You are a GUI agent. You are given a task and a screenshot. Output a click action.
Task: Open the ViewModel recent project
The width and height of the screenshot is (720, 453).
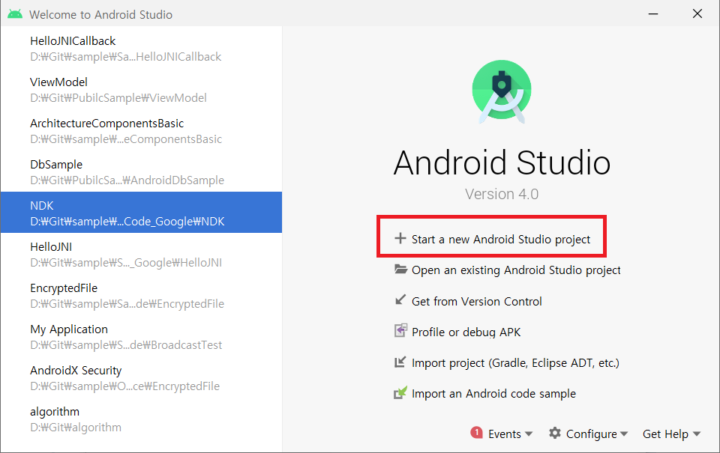[x=142, y=89]
